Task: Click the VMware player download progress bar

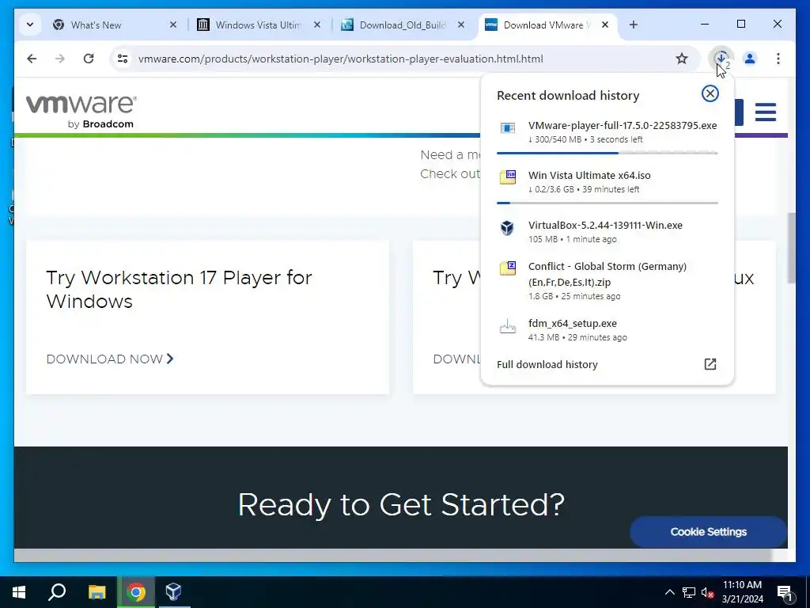Action: point(607,153)
